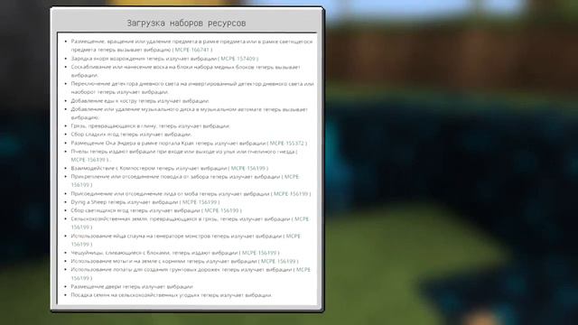Click the text 'Использование лопаты для создания грунтовых дорожек'

pos(145,270)
